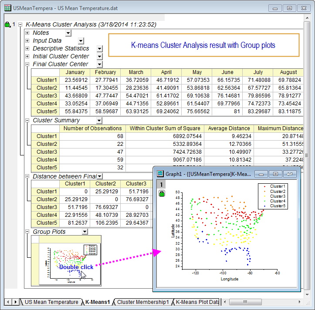Switch to US Mean Temperature sheet tab

51,302
